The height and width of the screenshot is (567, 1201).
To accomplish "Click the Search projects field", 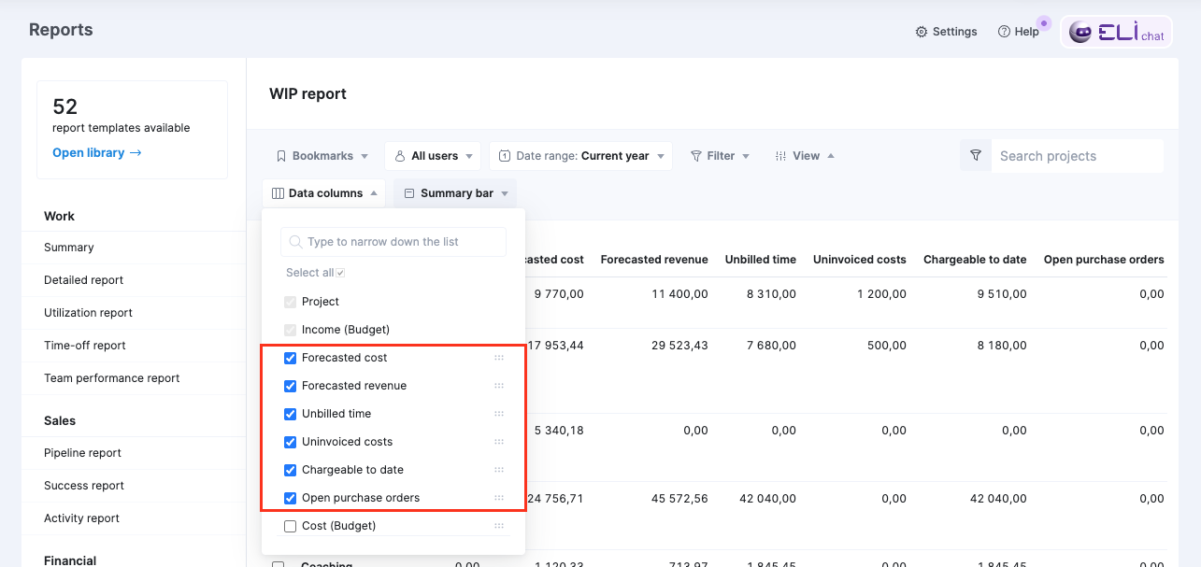I will click(1075, 156).
